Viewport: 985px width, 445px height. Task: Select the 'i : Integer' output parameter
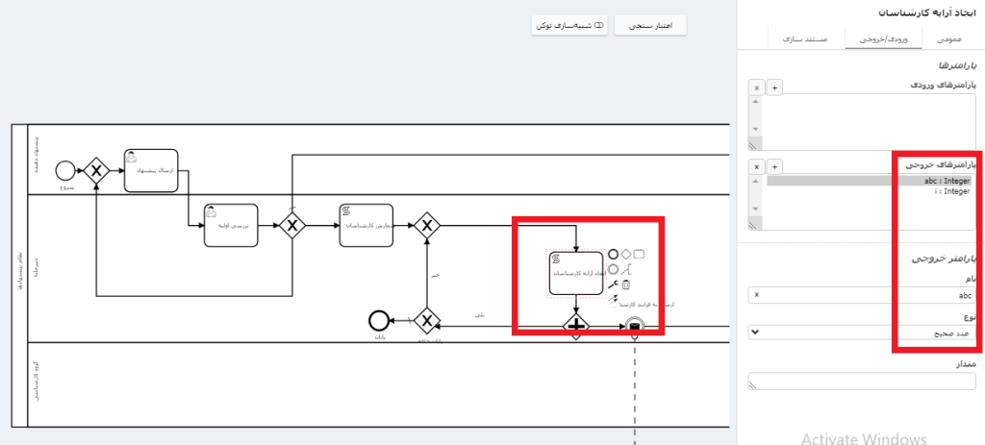click(x=951, y=191)
